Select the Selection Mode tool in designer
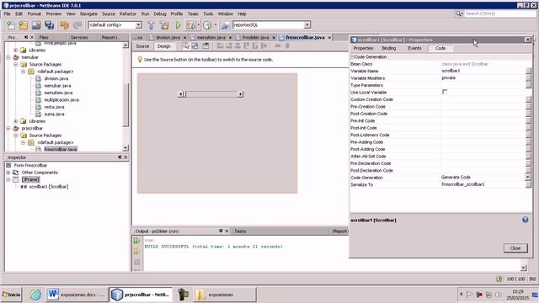The width and height of the screenshot is (539, 303). click(186, 46)
